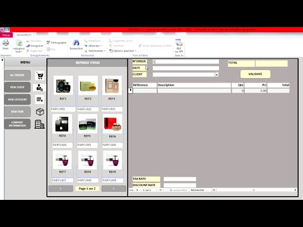
Task: Open the Options avancées filter dropdown
Action: pos(122,50)
